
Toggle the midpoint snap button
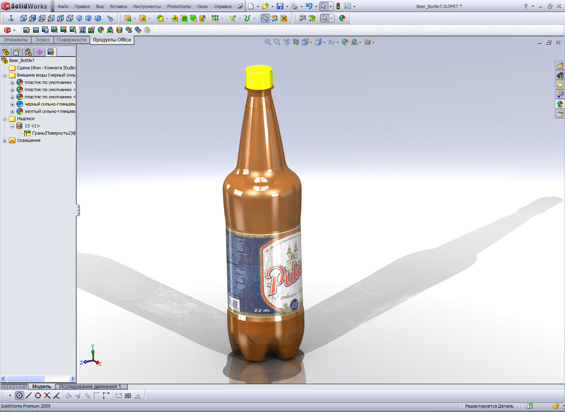click(28, 395)
